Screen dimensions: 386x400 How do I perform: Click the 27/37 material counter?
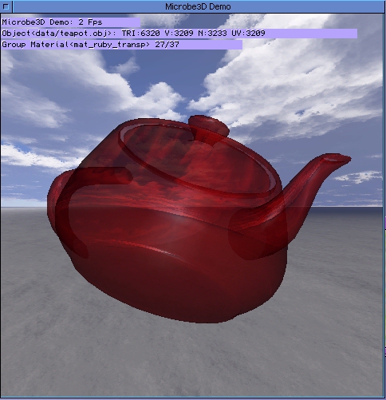[x=167, y=45]
